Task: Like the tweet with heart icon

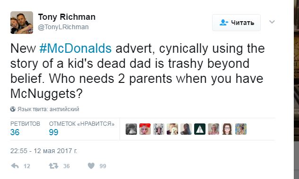Action: pos(91,166)
